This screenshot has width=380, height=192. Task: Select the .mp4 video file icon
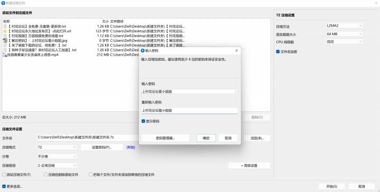point(5,55)
